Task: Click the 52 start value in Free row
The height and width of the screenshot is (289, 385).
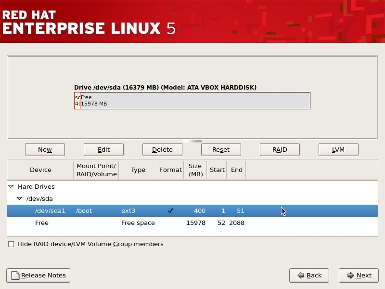Action: pos(221,223)
